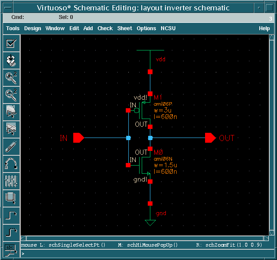This screenshot has height=260, width=277.
Task: Click the wire junction dot on IN net
Action: click(128, 138)
